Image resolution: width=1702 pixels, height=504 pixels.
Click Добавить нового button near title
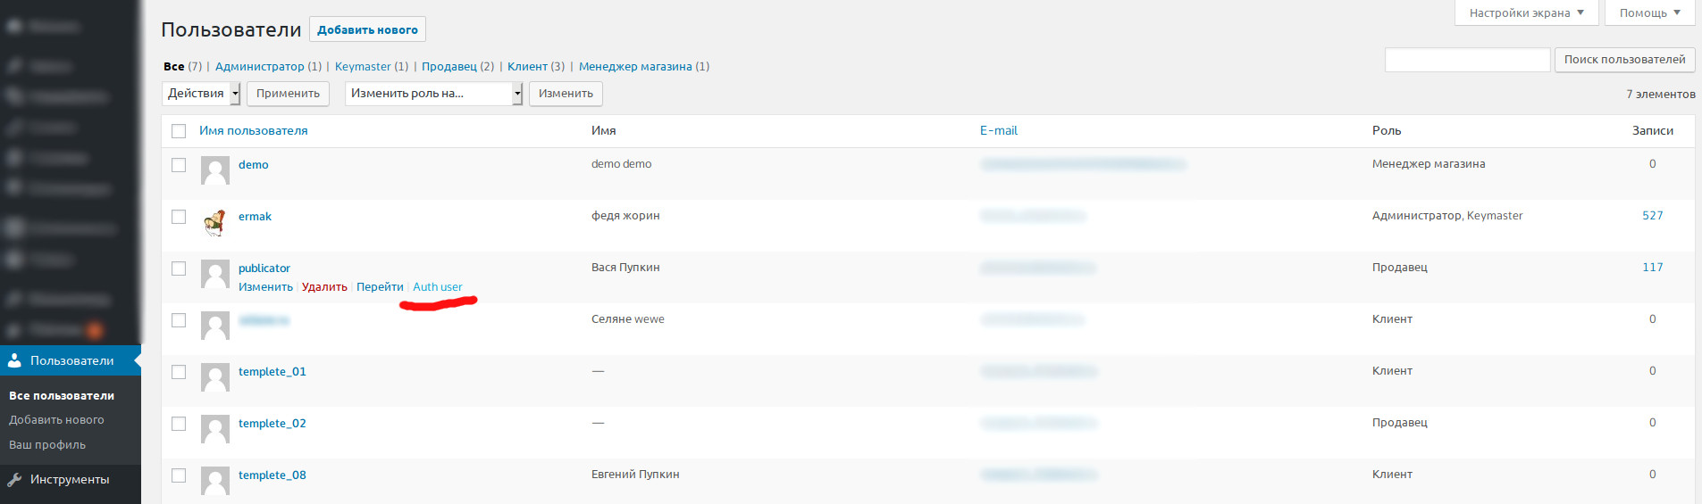367,29
